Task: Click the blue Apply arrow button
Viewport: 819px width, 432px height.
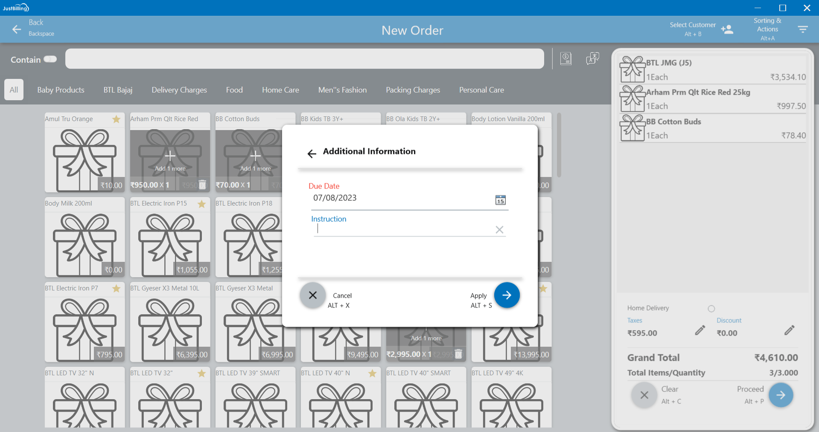Action: coord(507,295)
